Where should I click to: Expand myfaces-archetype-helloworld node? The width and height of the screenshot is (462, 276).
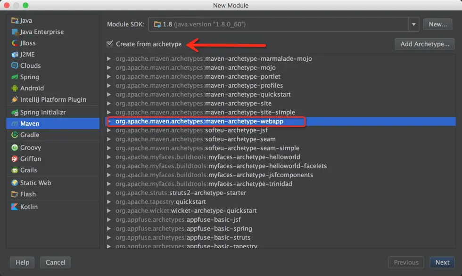tap(109, 157)
